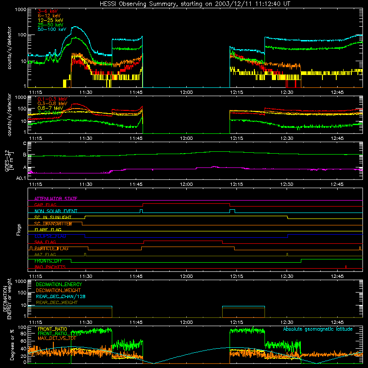Click the REAR_DEC_WEIGHT legend label
Viewport: 368px width, 368px height.
point(57,303)
